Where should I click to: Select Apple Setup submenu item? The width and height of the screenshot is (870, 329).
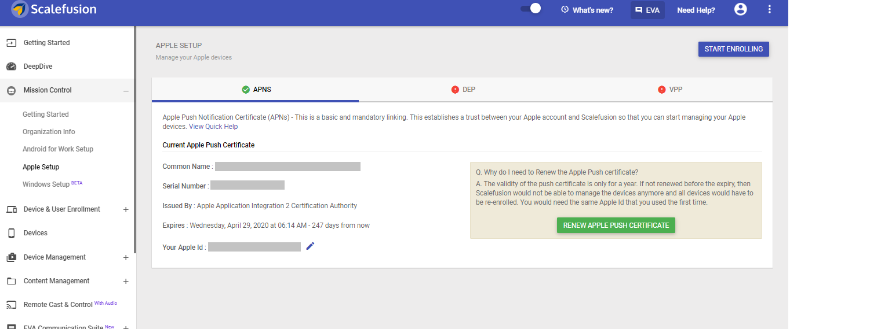click(x=41, y=167)
